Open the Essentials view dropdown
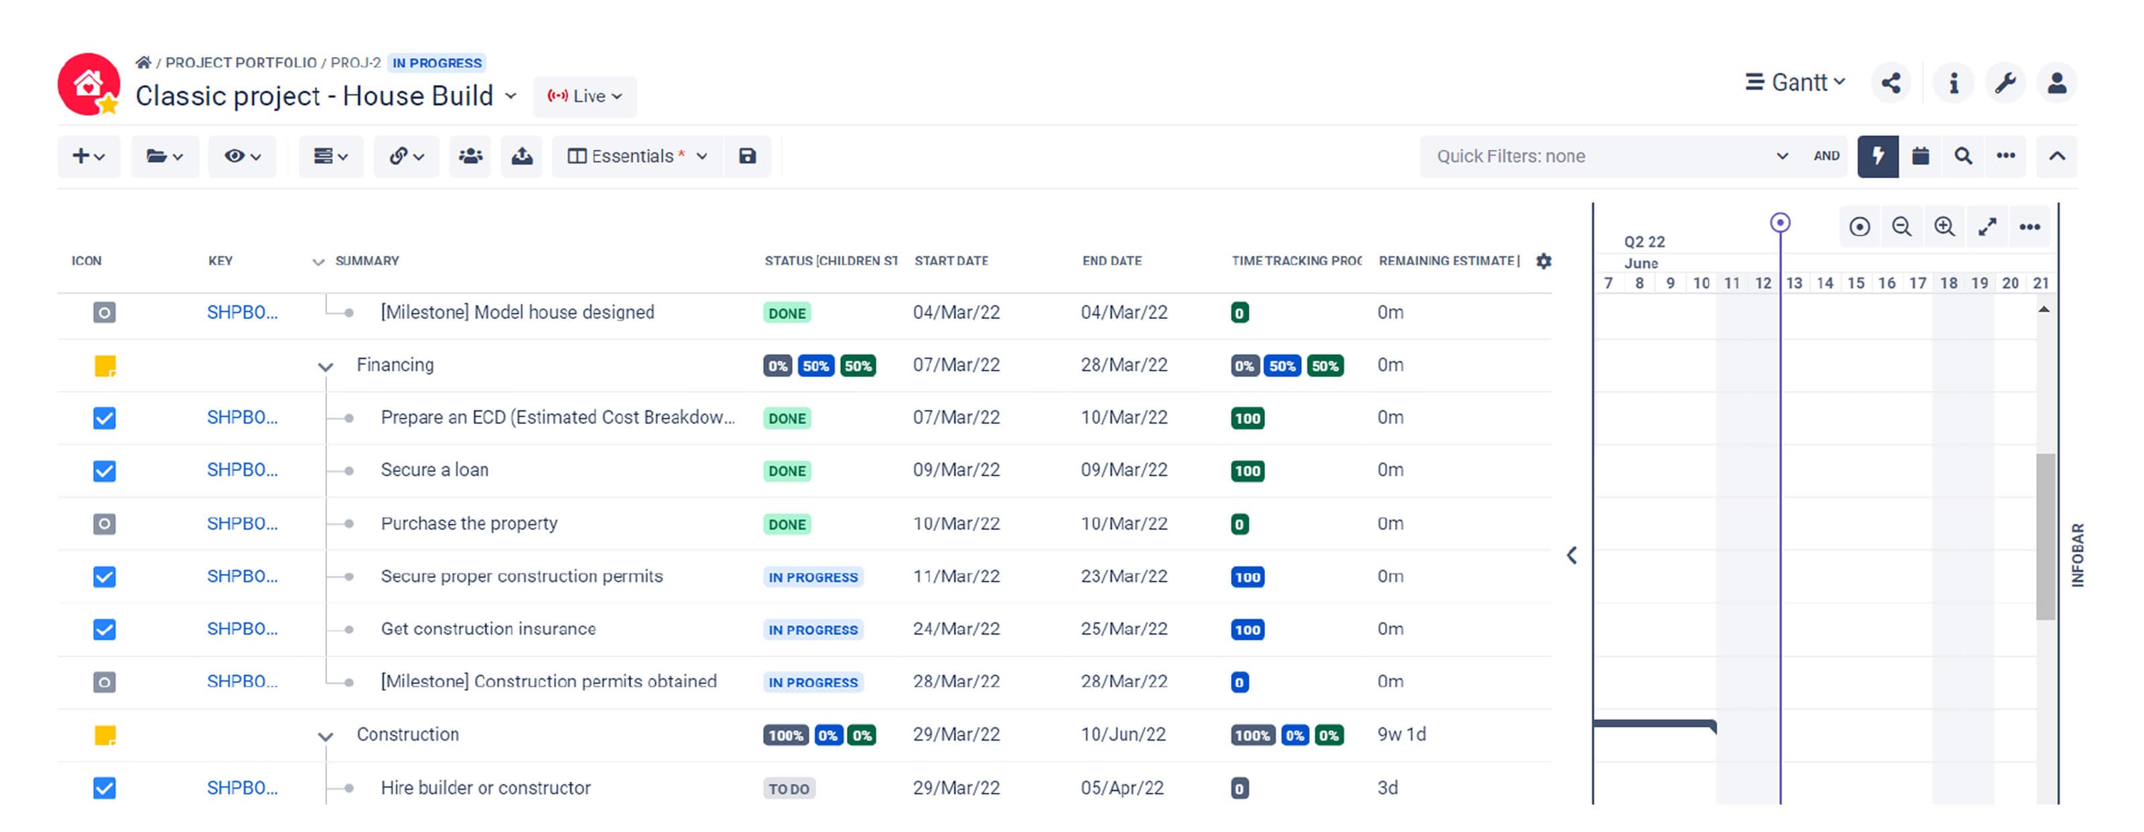This screenshot has width=2144, height=832. (638, 156)
